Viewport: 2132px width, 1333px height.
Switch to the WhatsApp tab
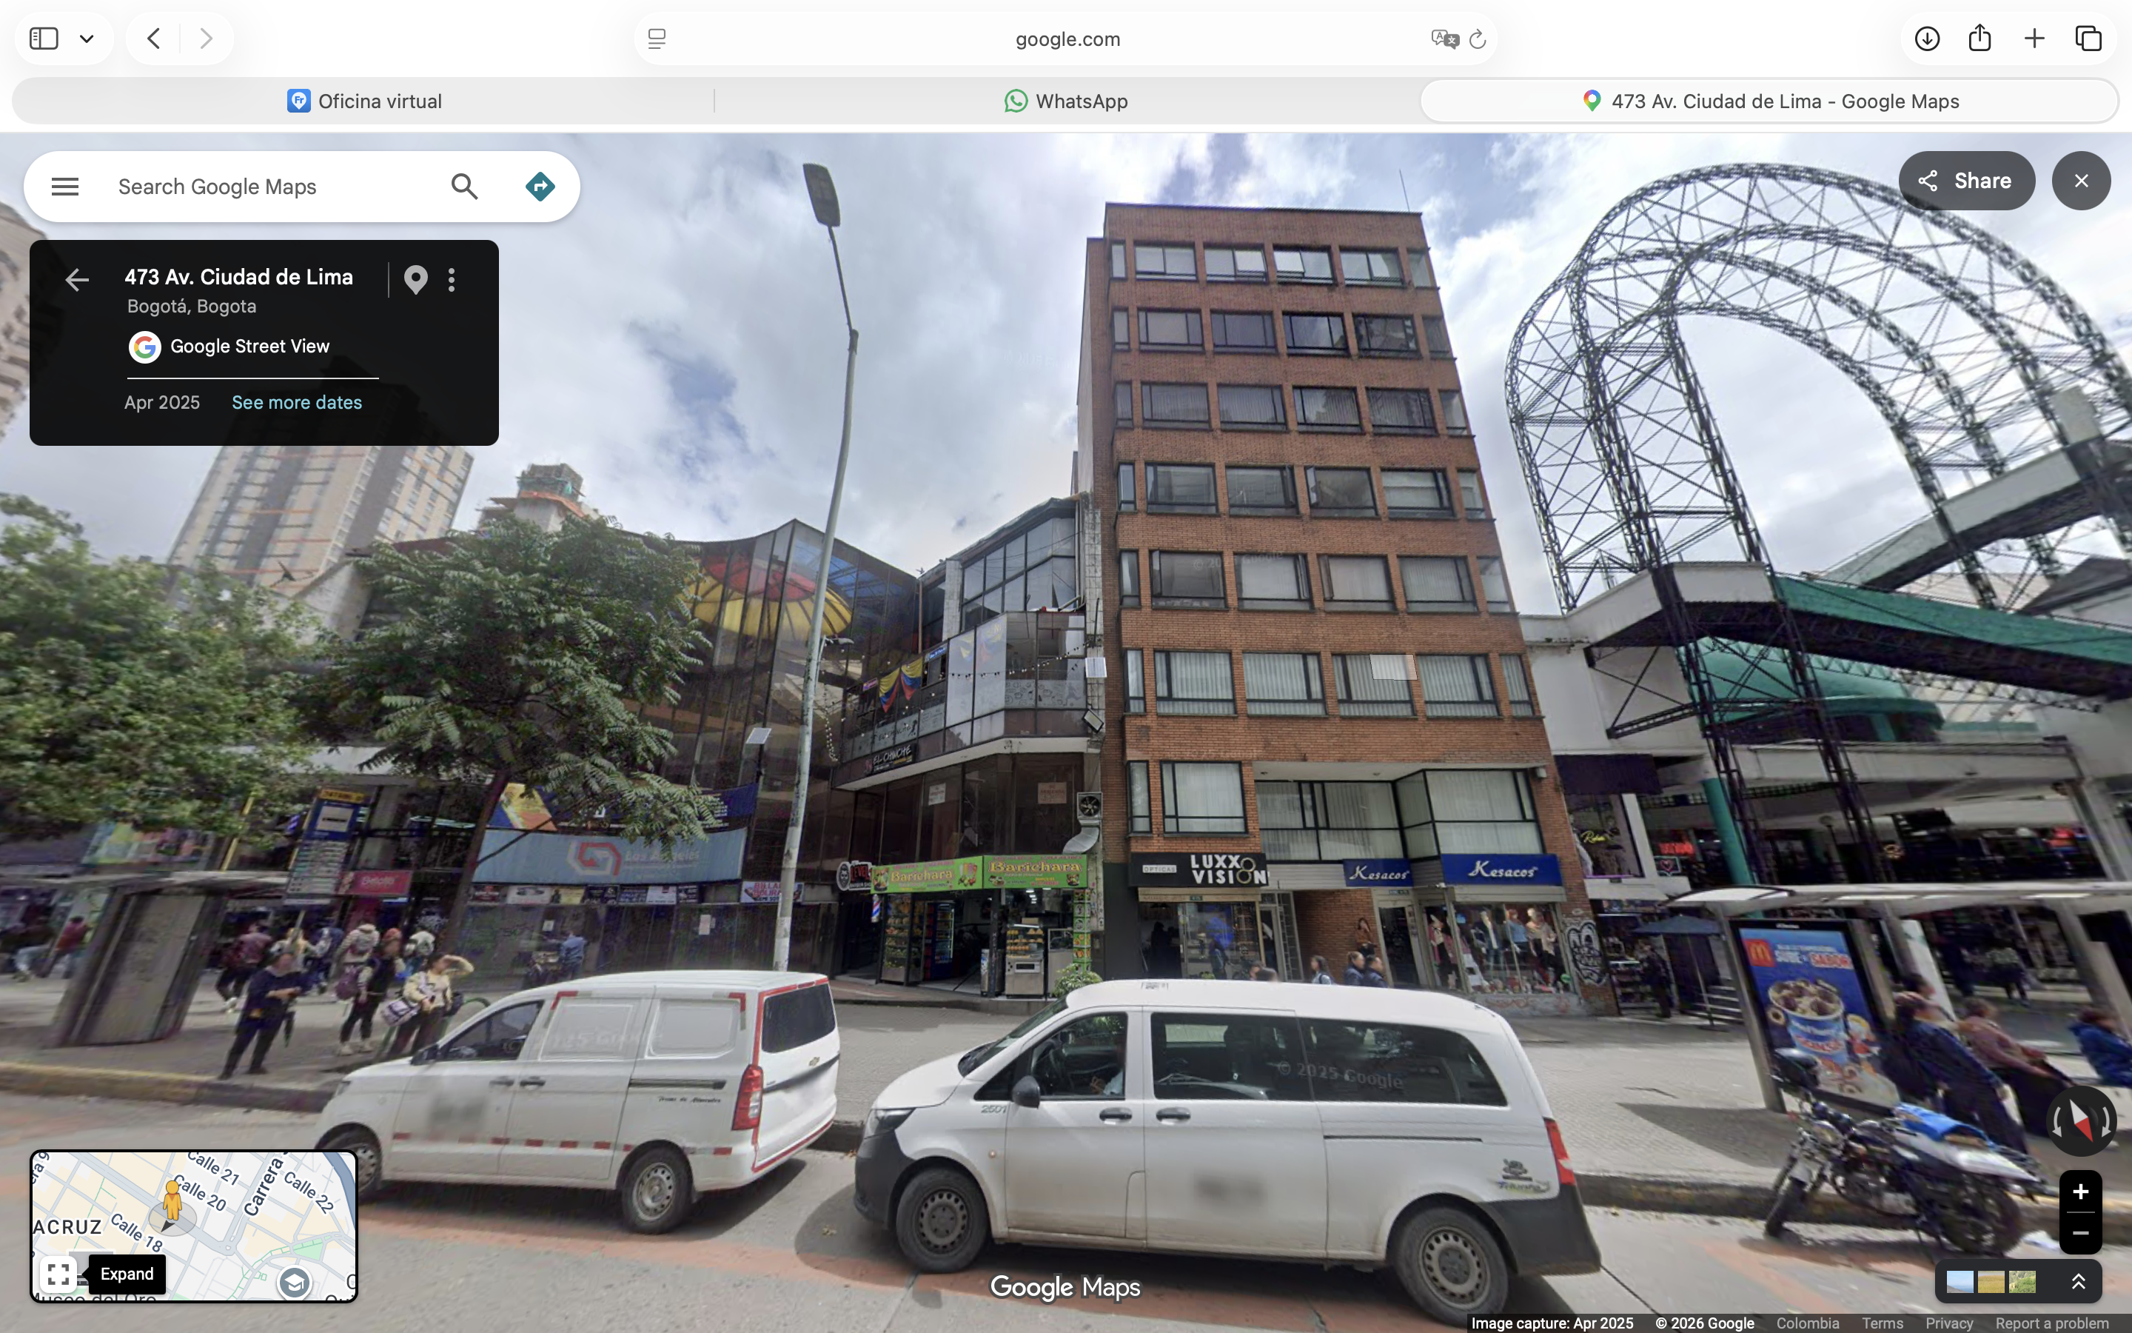1066,101
